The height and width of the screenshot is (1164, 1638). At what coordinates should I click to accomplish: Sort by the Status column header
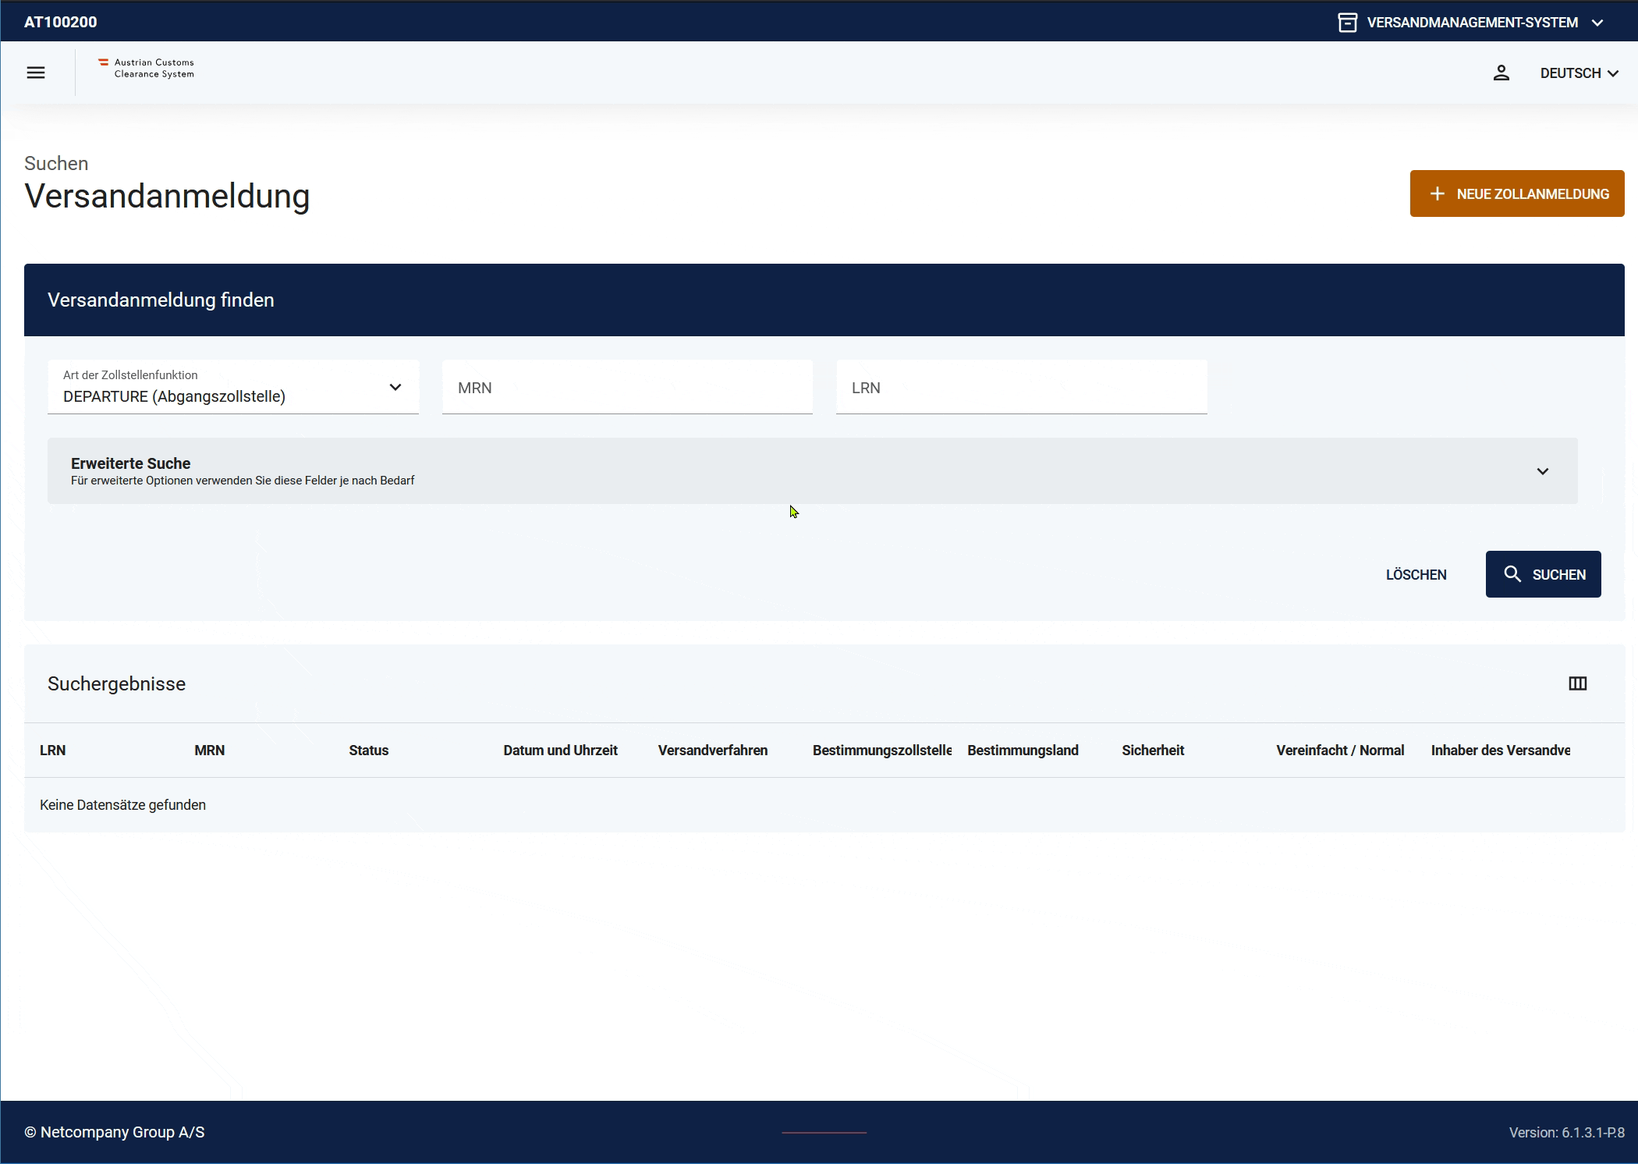368,750
